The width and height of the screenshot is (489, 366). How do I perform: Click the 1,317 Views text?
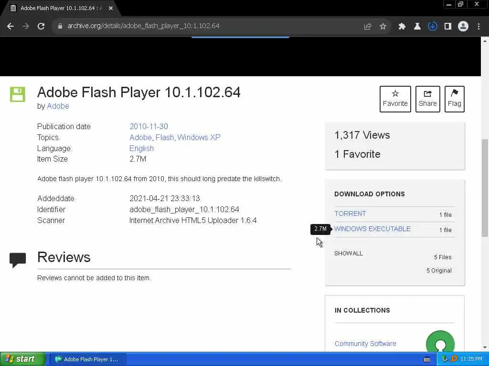(362, 135)
